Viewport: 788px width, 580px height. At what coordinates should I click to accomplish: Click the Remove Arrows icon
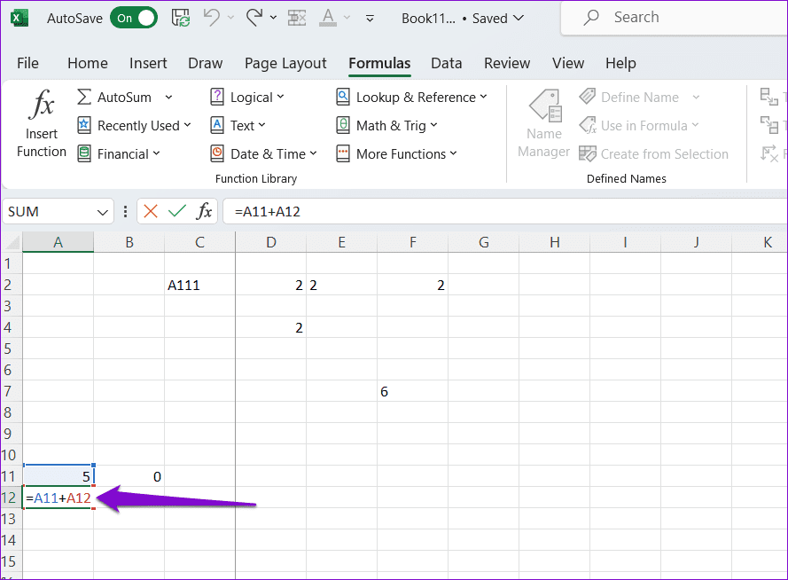[x=769, y=153]
